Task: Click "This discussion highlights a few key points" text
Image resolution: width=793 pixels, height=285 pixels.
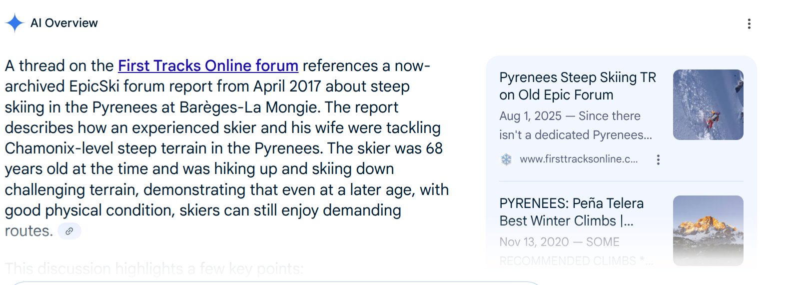Action: 154,268
